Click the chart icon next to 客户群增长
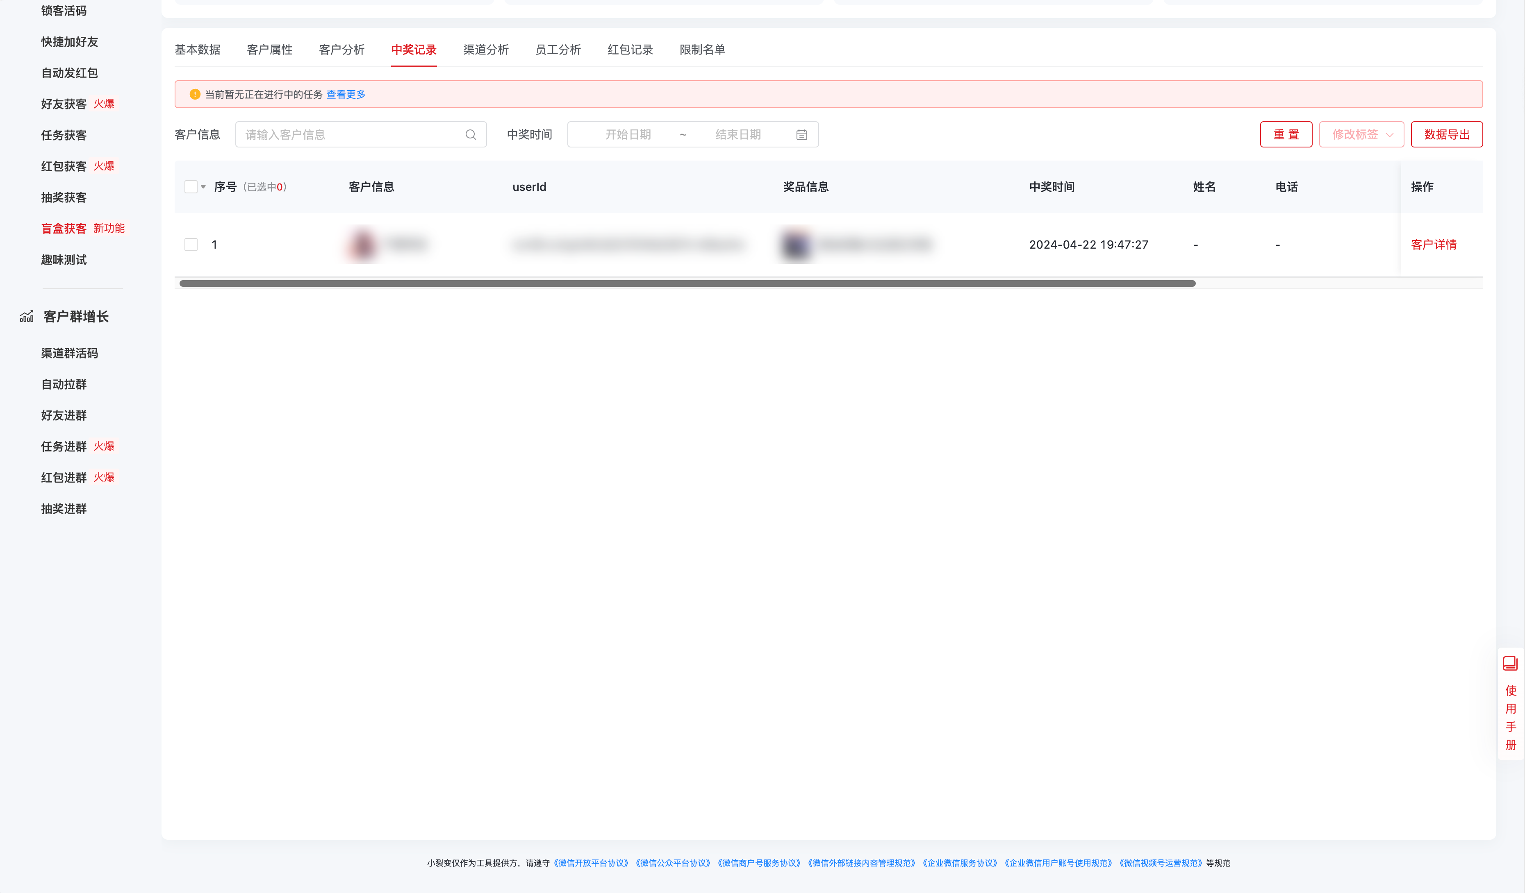1525x893 pixels. pos(27,316)
